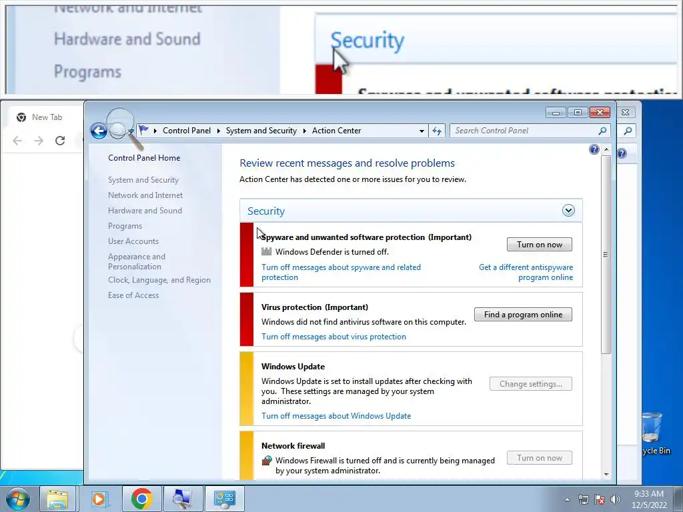
Task: Click the Chrome back arrow
Action: click(x=17, y=141)
